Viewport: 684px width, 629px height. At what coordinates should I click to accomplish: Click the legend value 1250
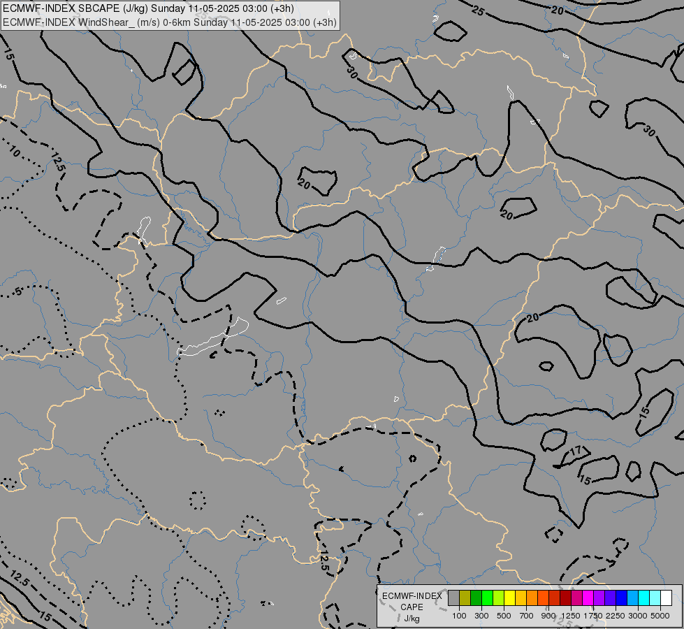pyautogui.click(x=571, y=616)
